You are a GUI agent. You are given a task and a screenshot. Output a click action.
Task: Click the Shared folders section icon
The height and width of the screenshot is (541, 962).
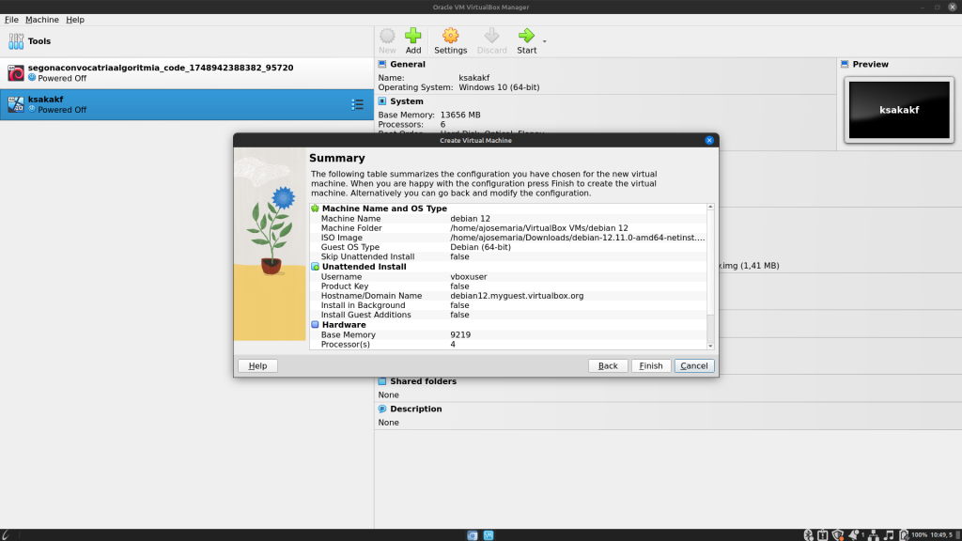coord(382,381)
